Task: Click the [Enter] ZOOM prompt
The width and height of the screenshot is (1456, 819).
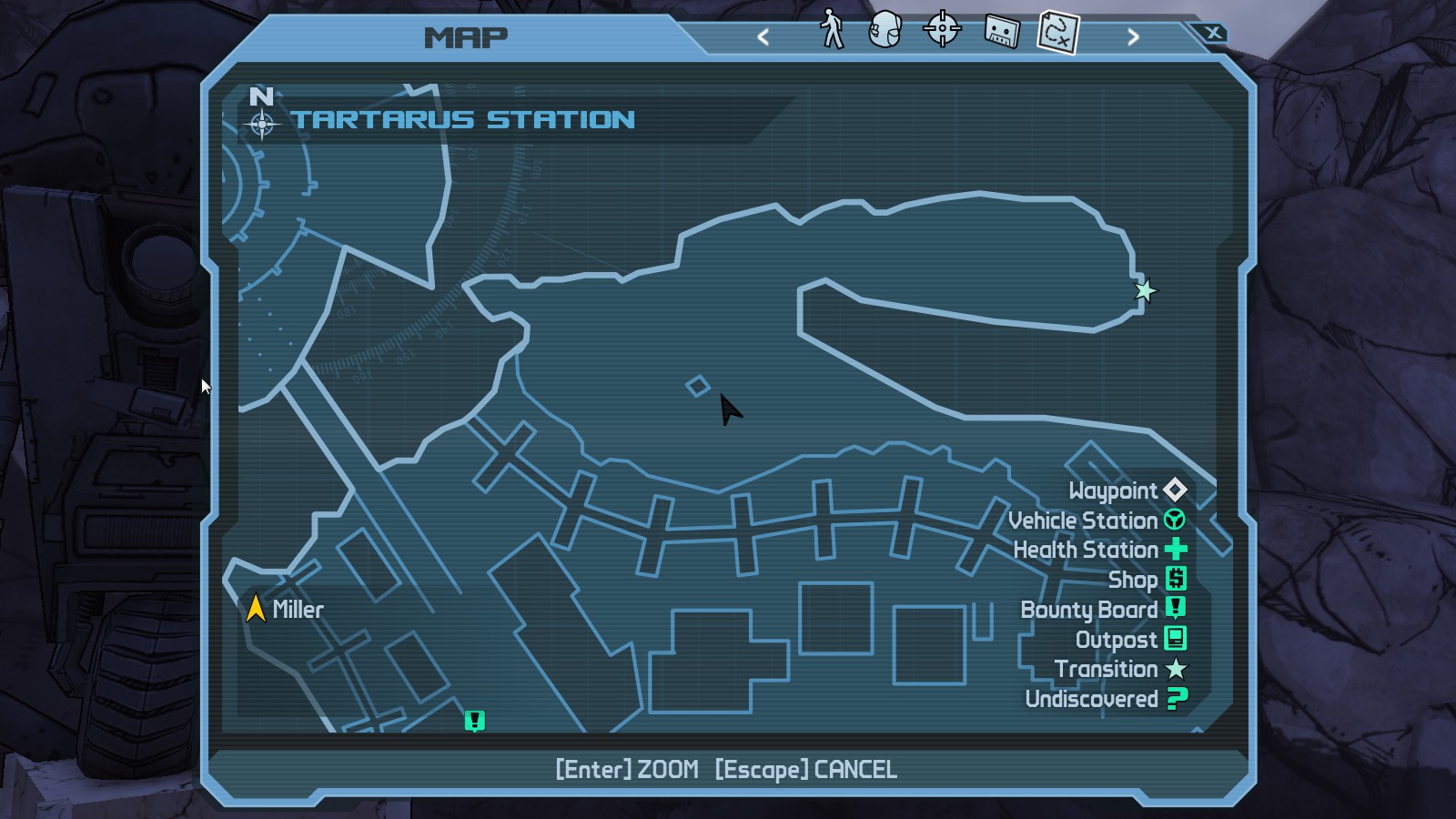Action: [627, 770]
